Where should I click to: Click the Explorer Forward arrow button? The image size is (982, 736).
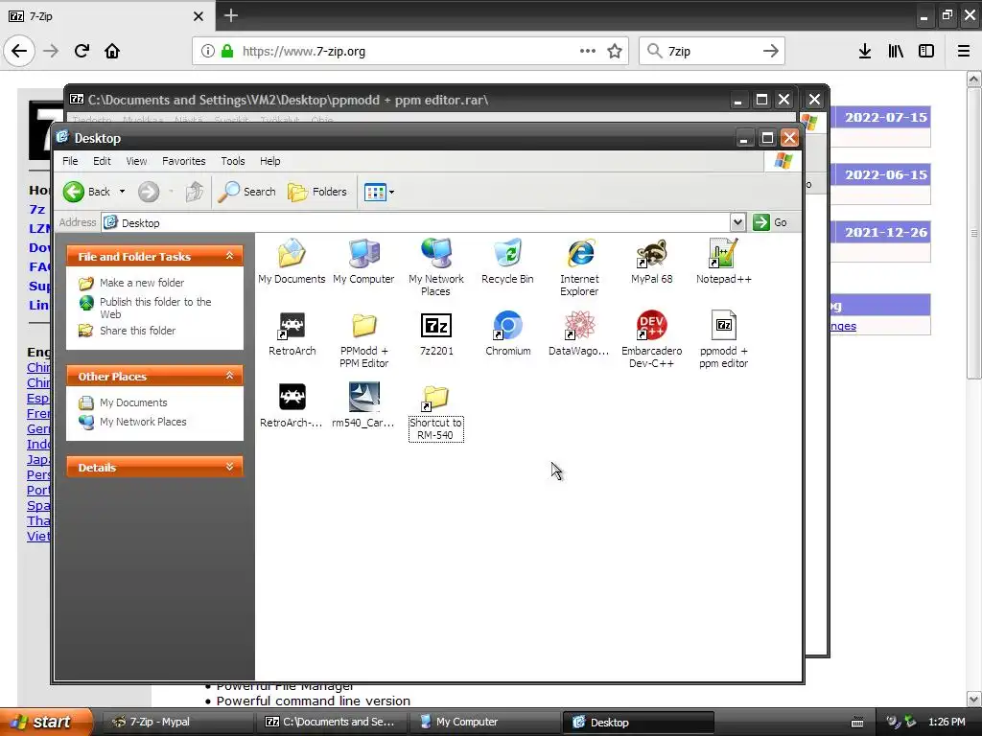[149, 192]
